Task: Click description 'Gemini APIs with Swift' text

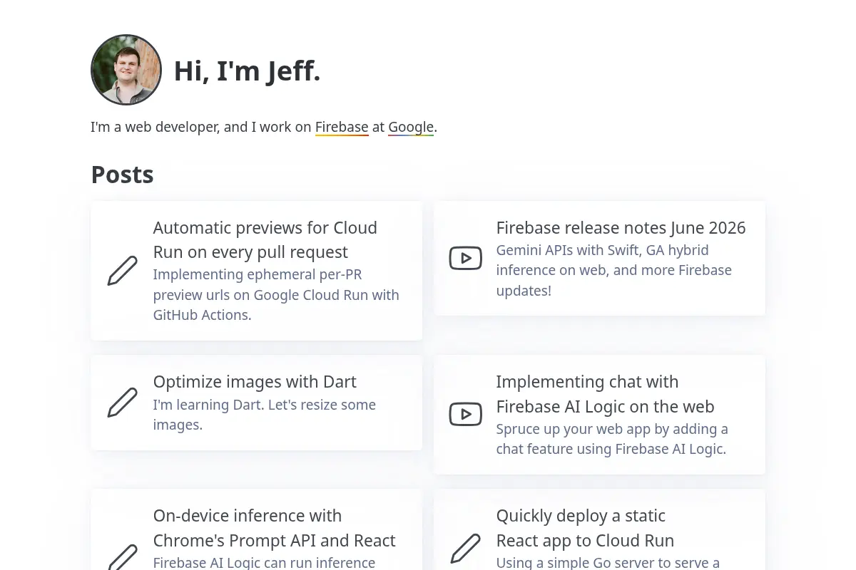Action: tap(614, 271)
